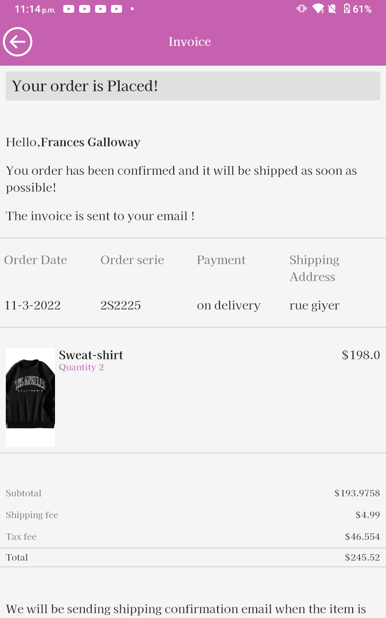
Task: Tap the back arrow button
Action: tap(18, 42)
